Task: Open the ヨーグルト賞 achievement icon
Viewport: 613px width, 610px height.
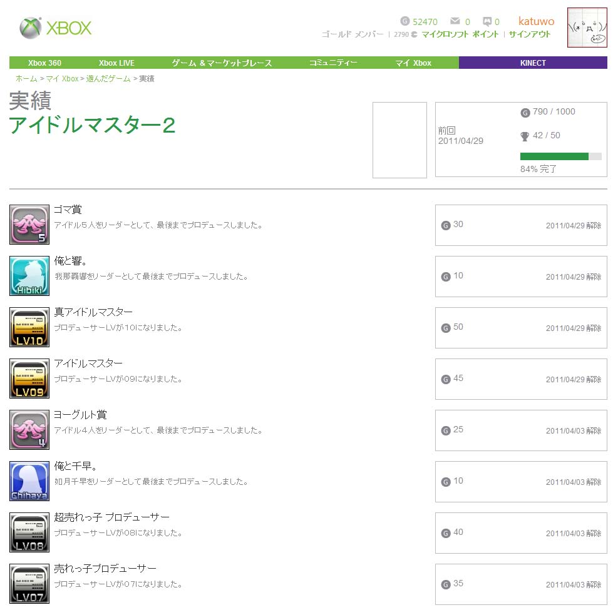Action: (x=29, y=430)
